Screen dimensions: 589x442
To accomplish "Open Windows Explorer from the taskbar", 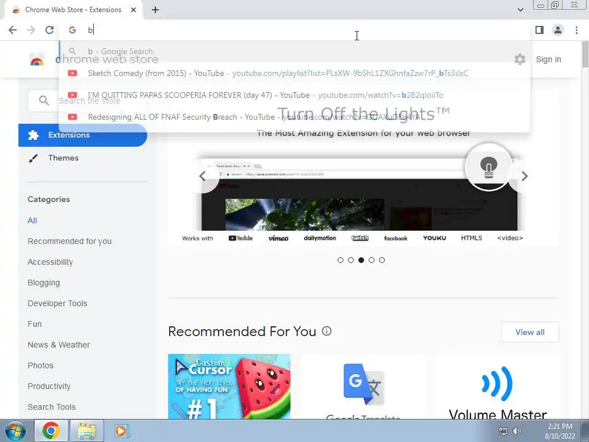I will (87, 430).
